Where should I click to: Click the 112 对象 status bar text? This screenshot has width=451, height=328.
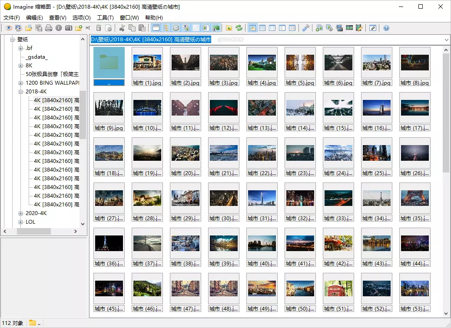(x=13, y=323)
